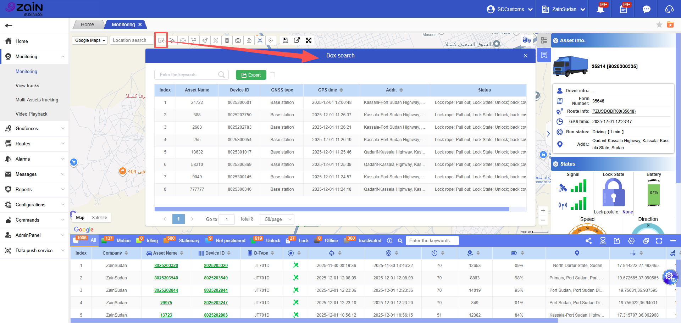Open the PZUSDGDR00(35648) route link
The height and width of the screenshot is (323, 681).
[x=614, y=111]
